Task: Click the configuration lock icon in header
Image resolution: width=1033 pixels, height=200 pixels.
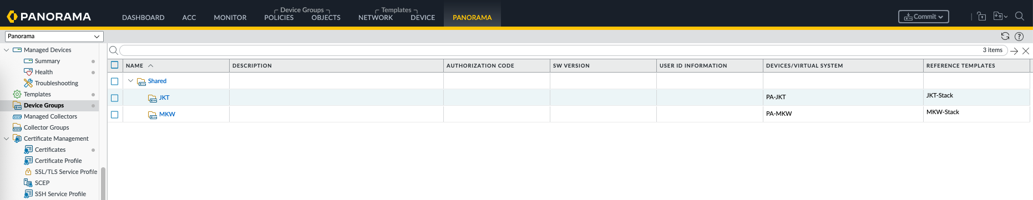Action: (x=981, y=16)
